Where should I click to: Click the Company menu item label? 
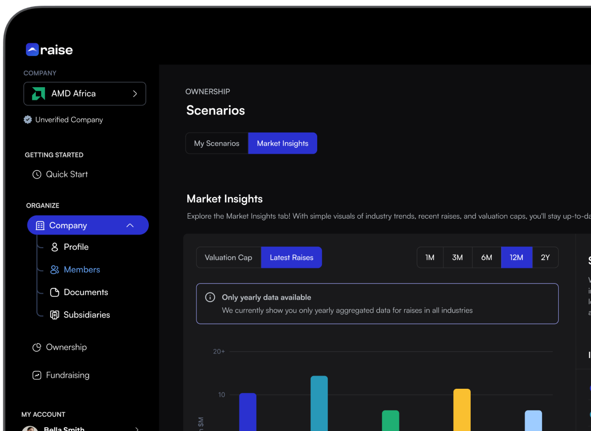point(68,226)
